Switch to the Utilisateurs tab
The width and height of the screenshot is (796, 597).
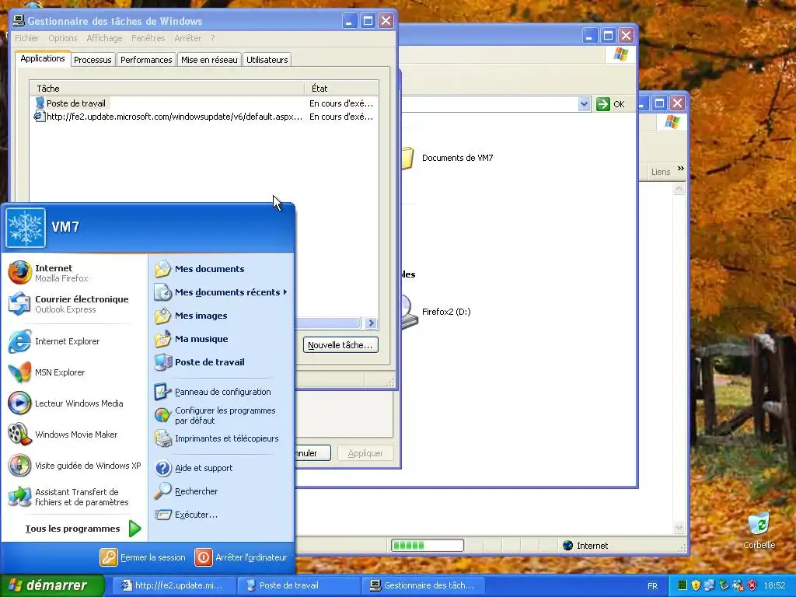pos(267,59)
